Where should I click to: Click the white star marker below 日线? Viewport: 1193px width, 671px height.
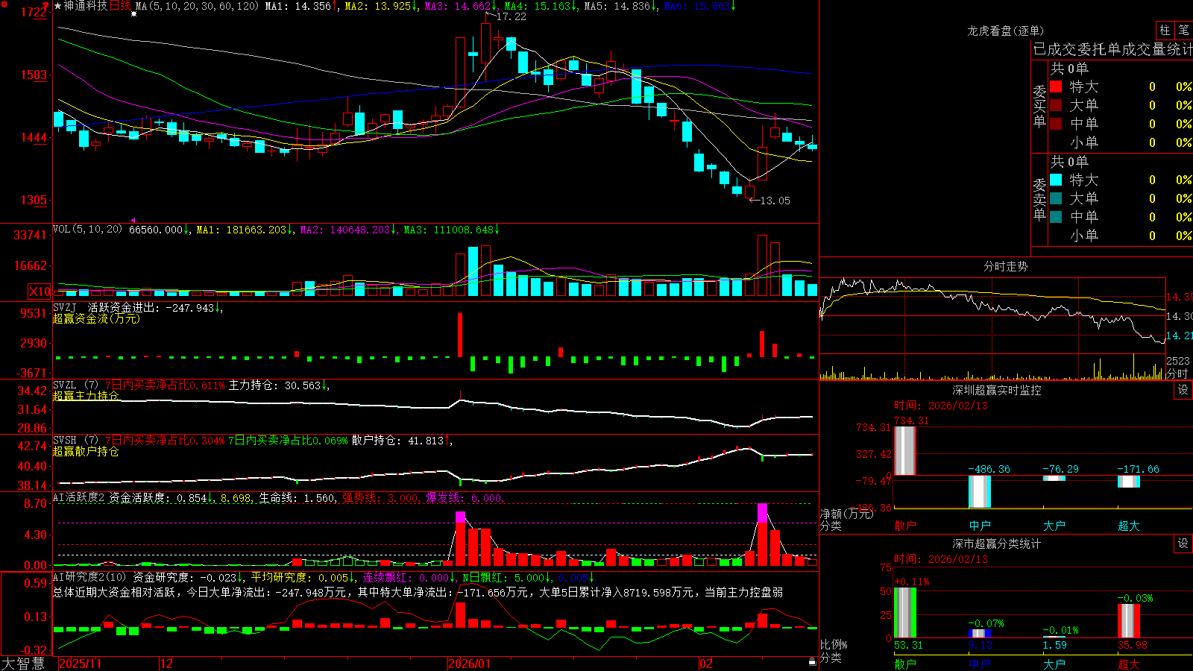[134, 14]
